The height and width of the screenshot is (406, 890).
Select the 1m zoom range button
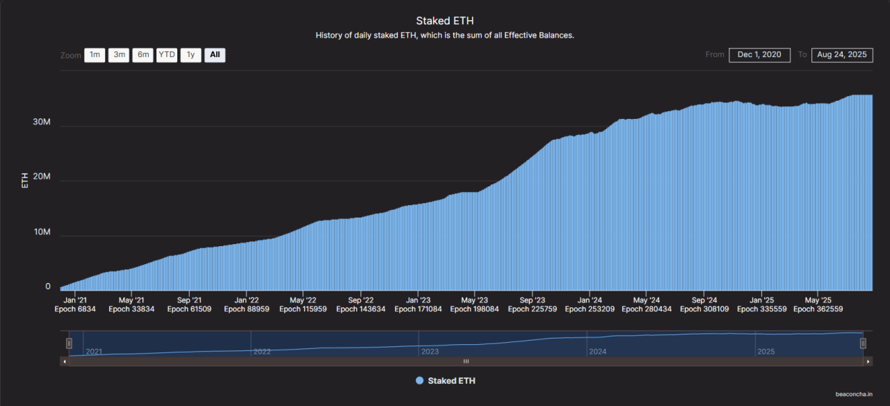95,55
